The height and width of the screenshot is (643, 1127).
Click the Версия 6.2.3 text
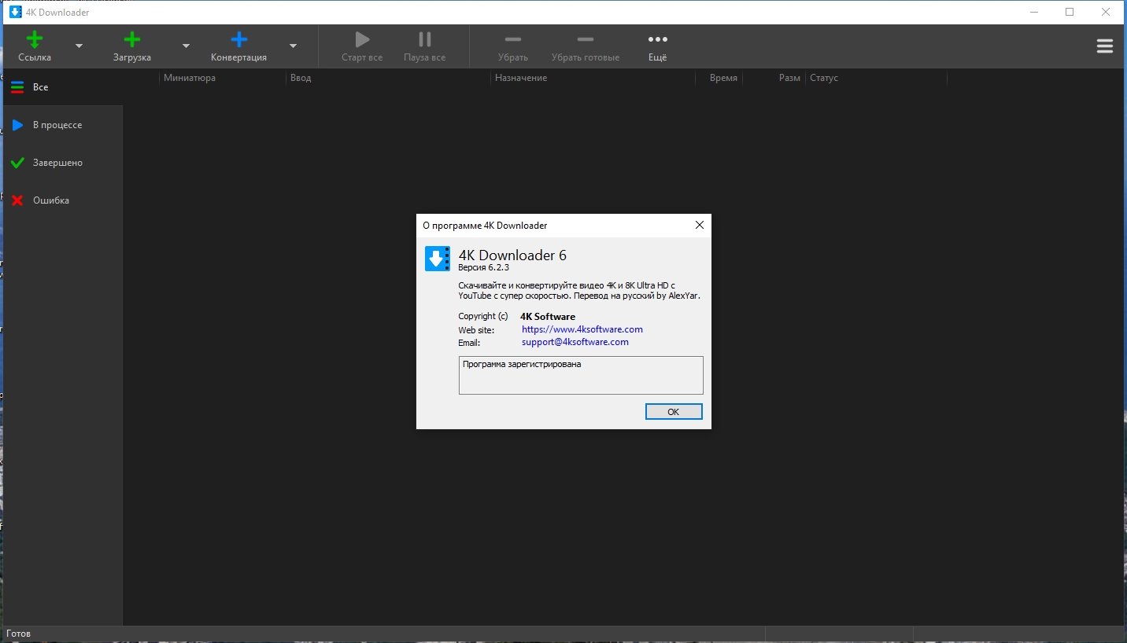click(484, 267)
